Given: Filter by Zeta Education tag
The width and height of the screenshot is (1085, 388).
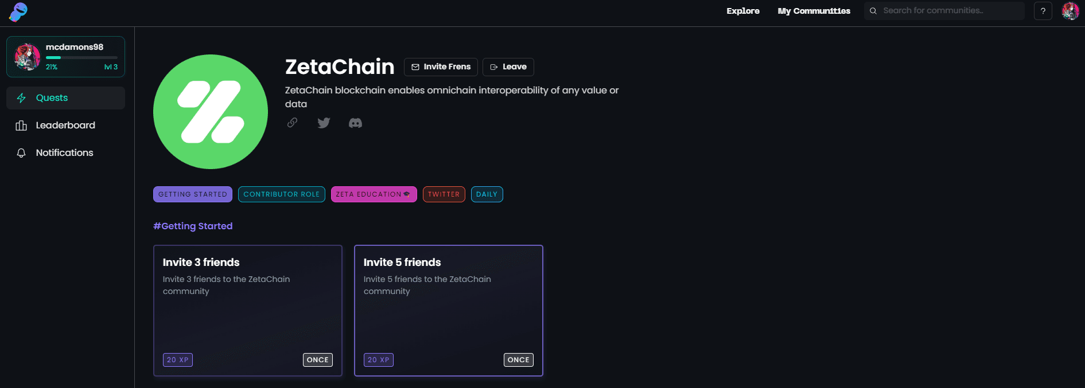Looking at the screenshot, I should (x=374, y=194).
